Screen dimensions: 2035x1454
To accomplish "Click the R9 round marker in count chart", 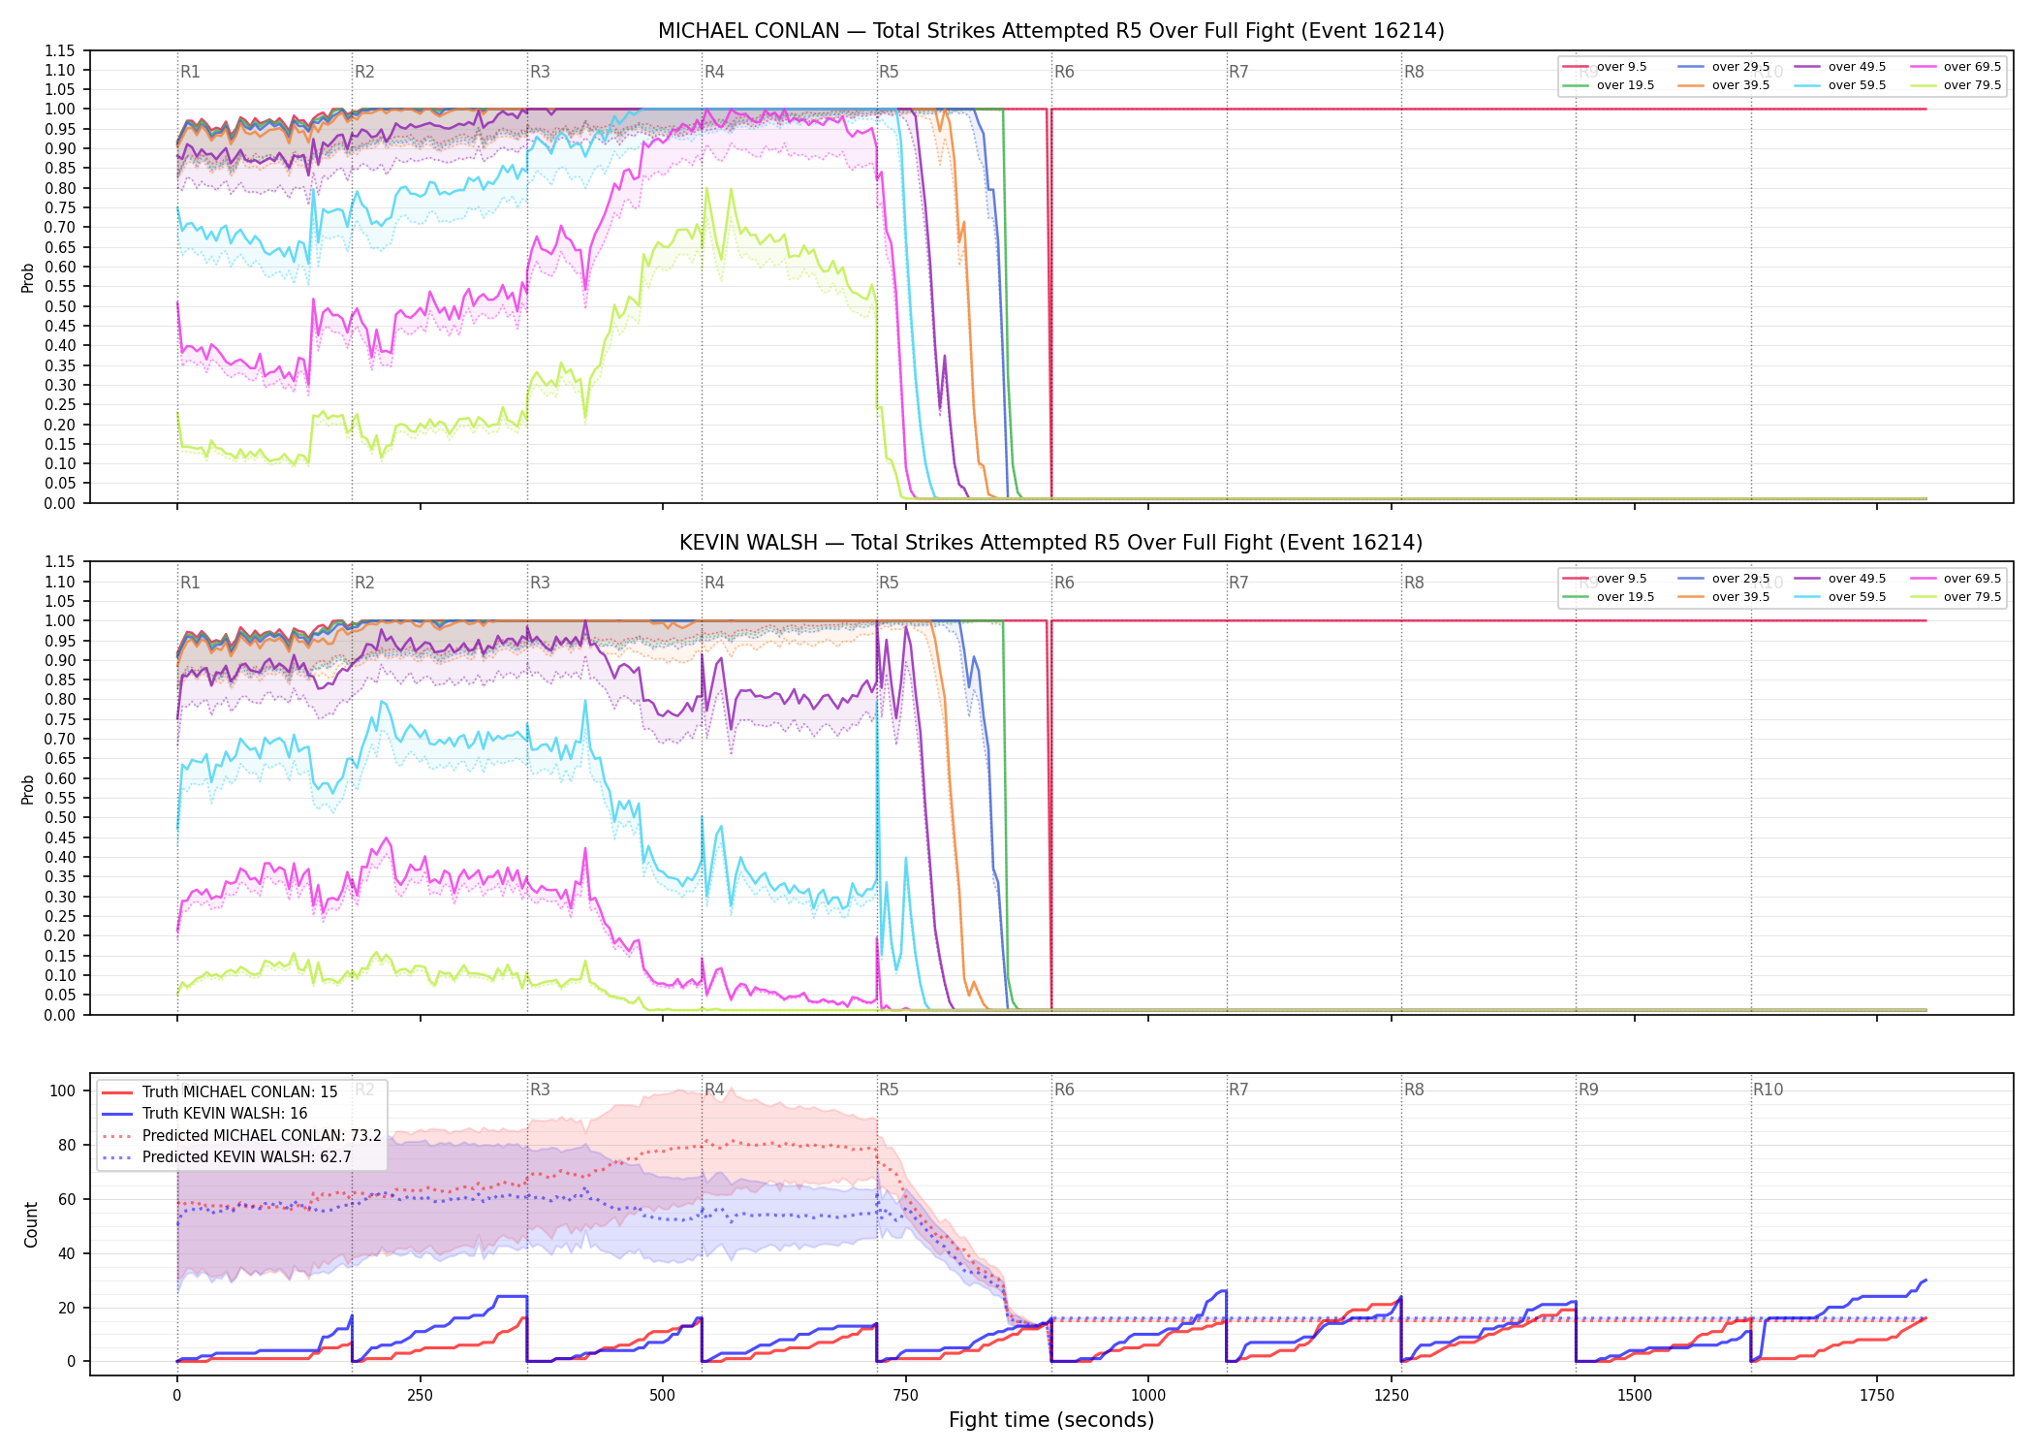I will pos(1588,1090).
